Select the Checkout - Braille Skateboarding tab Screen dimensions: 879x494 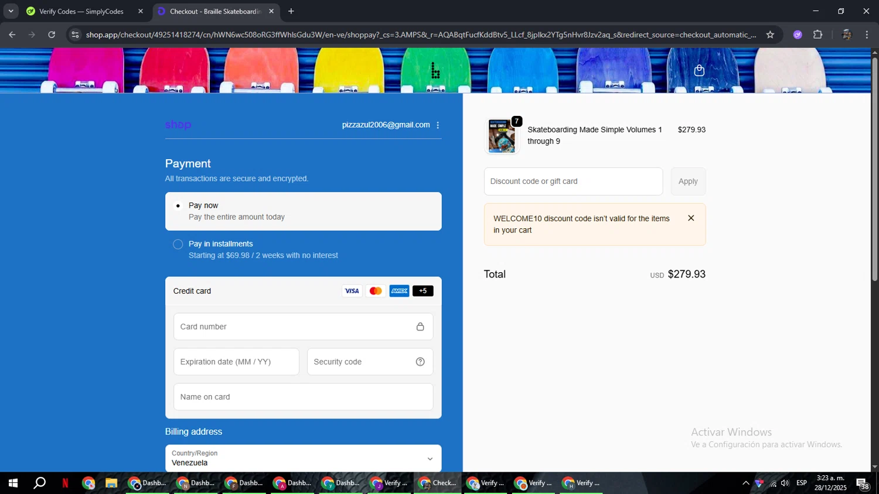click(x=214, y=11)
